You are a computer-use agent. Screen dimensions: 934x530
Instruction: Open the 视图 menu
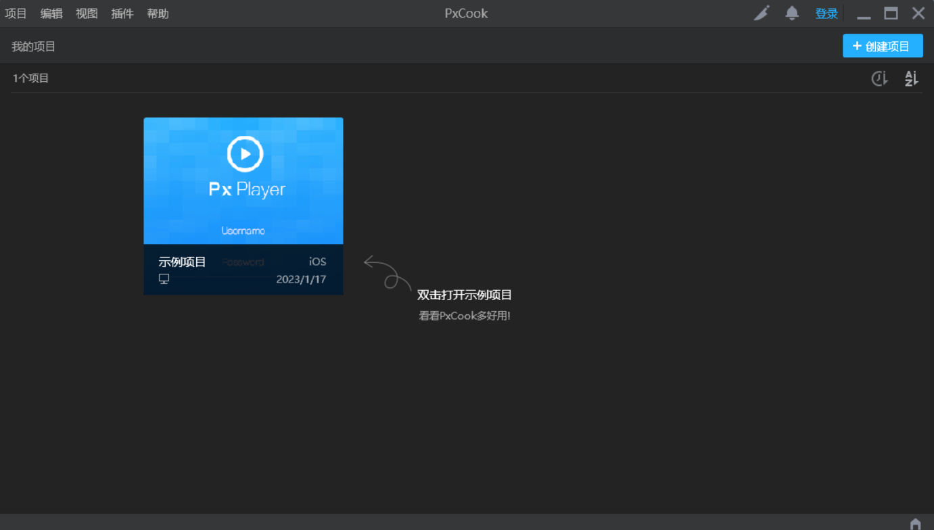coord(87,14)
